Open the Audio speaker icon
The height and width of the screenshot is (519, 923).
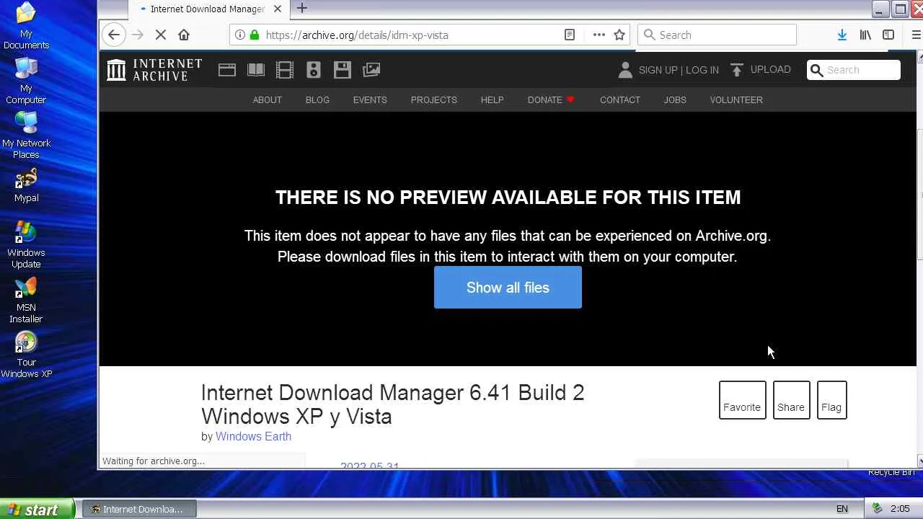coord(314,70)
